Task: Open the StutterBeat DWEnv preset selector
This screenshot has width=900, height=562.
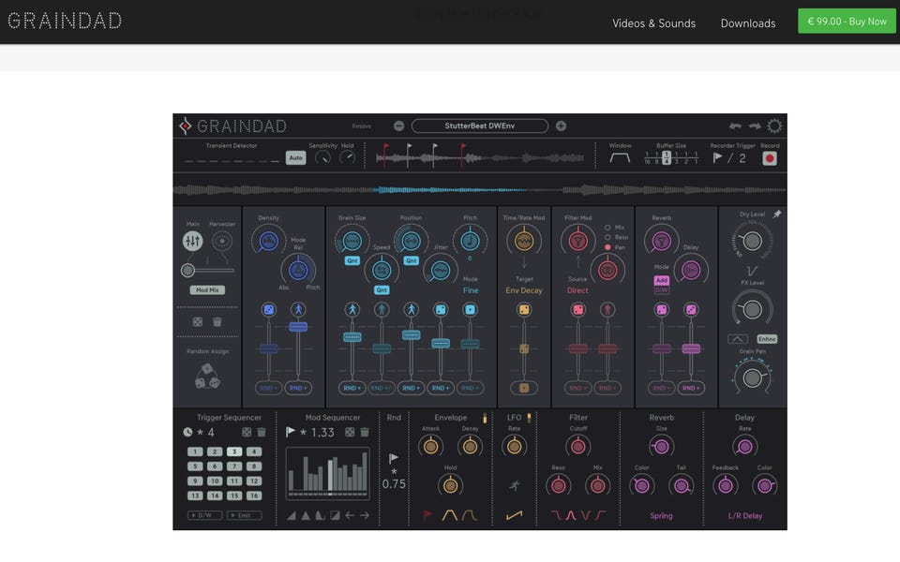Action: tap(479, 126)
